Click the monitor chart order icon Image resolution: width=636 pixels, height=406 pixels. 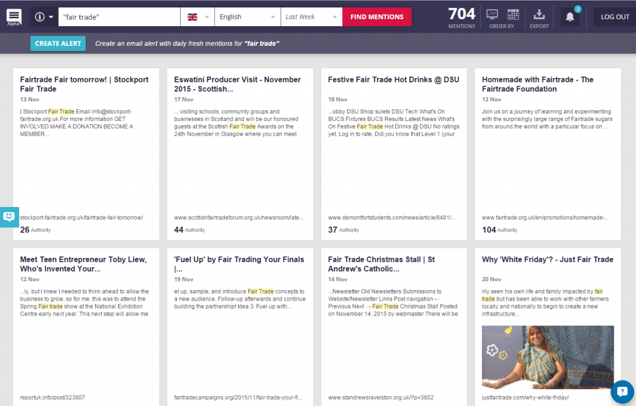click(492, 14)
